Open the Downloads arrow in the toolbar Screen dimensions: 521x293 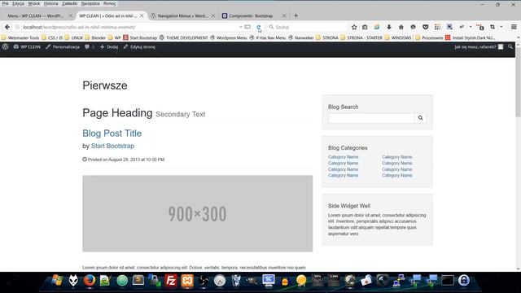tap(389, 27)
